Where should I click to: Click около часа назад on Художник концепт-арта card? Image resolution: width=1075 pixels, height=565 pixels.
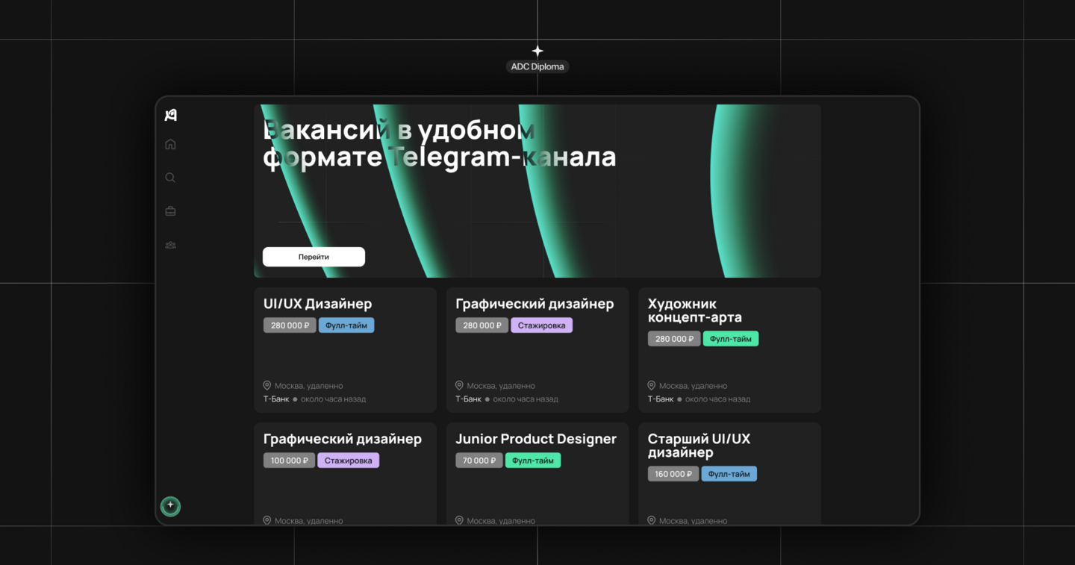[717, 399]
